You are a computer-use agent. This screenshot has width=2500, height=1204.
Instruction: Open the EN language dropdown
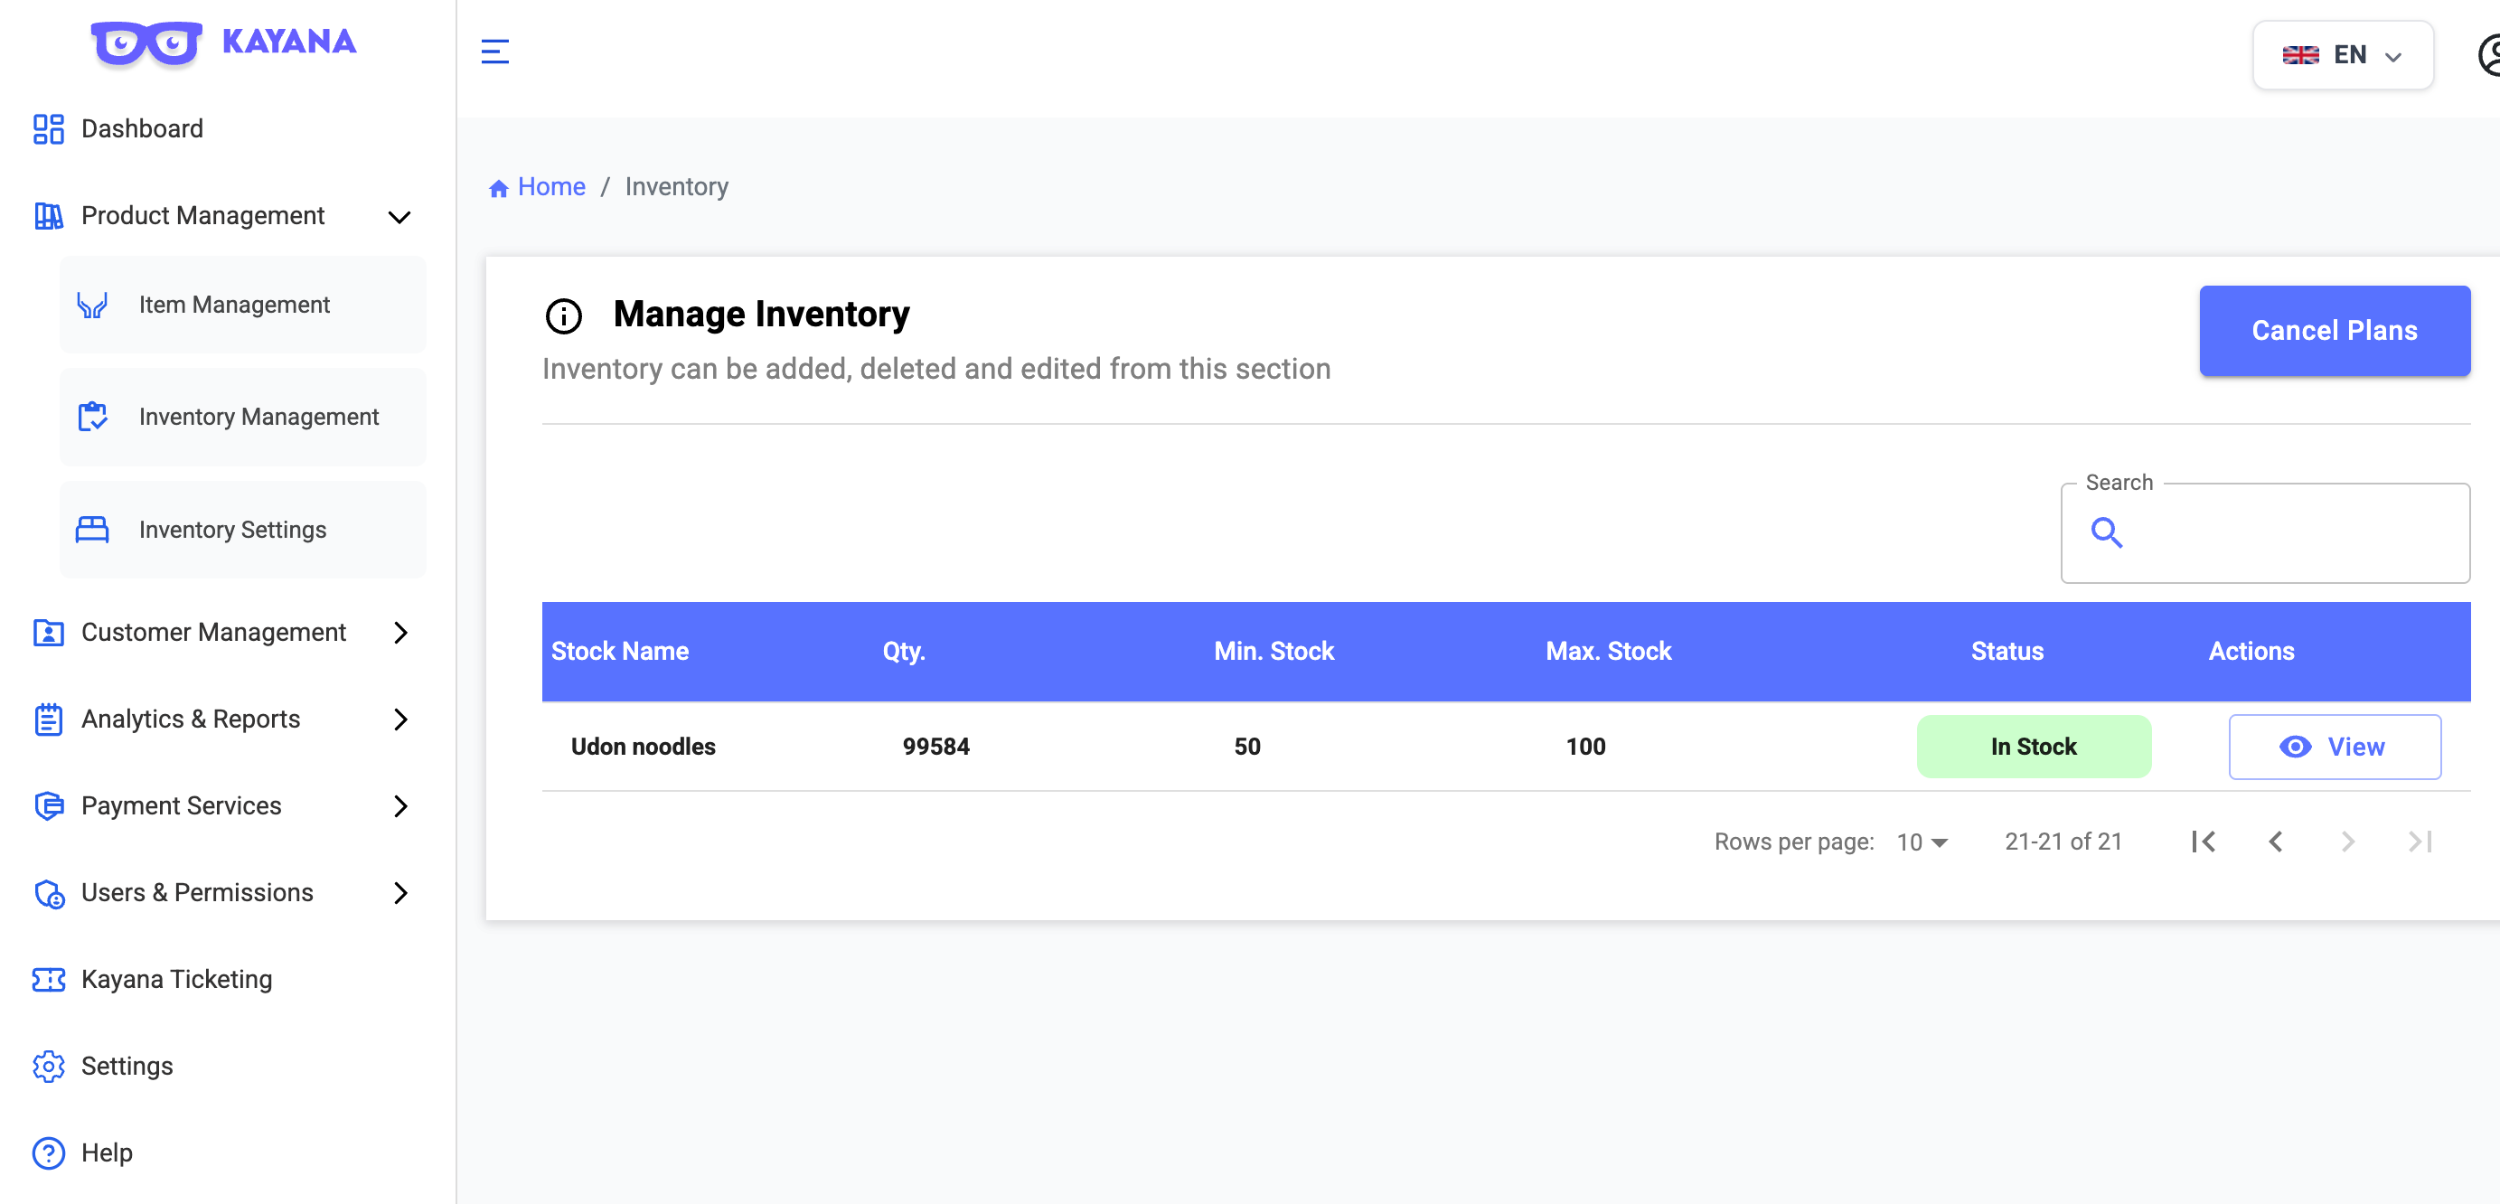pyautogui.click(x=2343, y=55)
